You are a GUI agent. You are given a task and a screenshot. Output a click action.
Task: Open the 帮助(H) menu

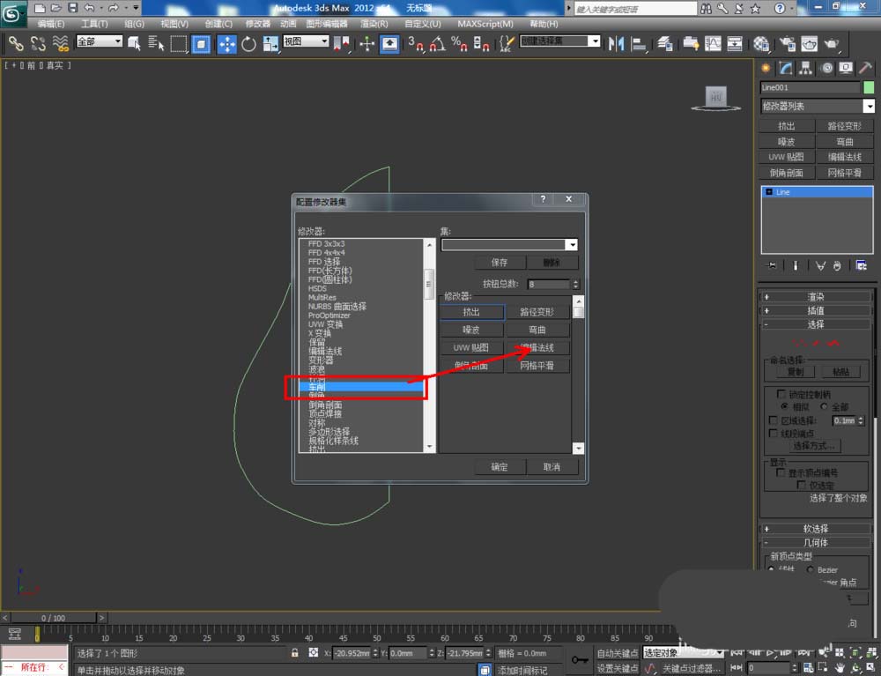point(544,24)
